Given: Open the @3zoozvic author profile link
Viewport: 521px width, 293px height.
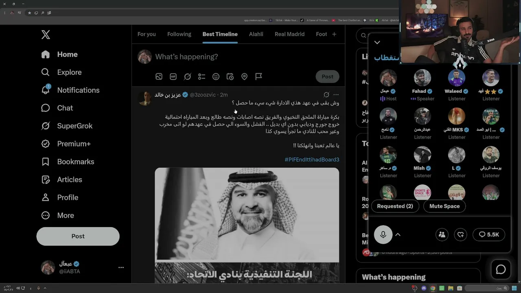Looking at the screenshot, I should point(203,95).
